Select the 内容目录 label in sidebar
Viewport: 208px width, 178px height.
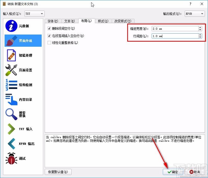25,100
